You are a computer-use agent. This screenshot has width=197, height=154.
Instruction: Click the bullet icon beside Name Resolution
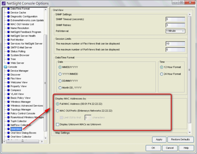8,28
